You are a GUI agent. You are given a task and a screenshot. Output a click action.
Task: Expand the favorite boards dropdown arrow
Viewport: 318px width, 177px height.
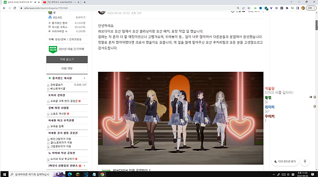[x=84, y=78]
